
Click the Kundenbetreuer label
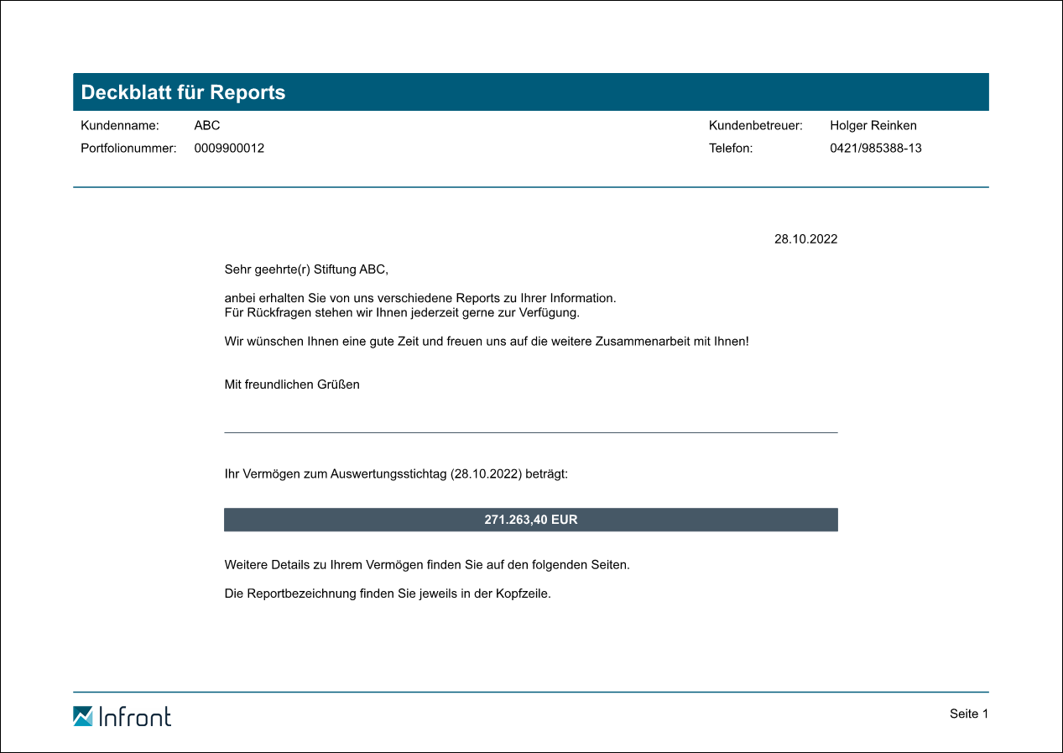pos(755,126)
